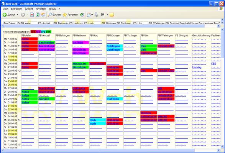Click the green Refresh page icon
Screen dimensions: 225x153
(x=38, y=15)
